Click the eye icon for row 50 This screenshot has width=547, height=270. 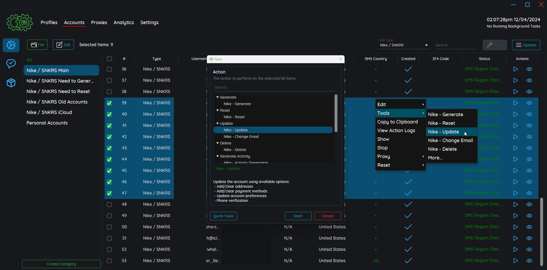click(x=529, y=227)
